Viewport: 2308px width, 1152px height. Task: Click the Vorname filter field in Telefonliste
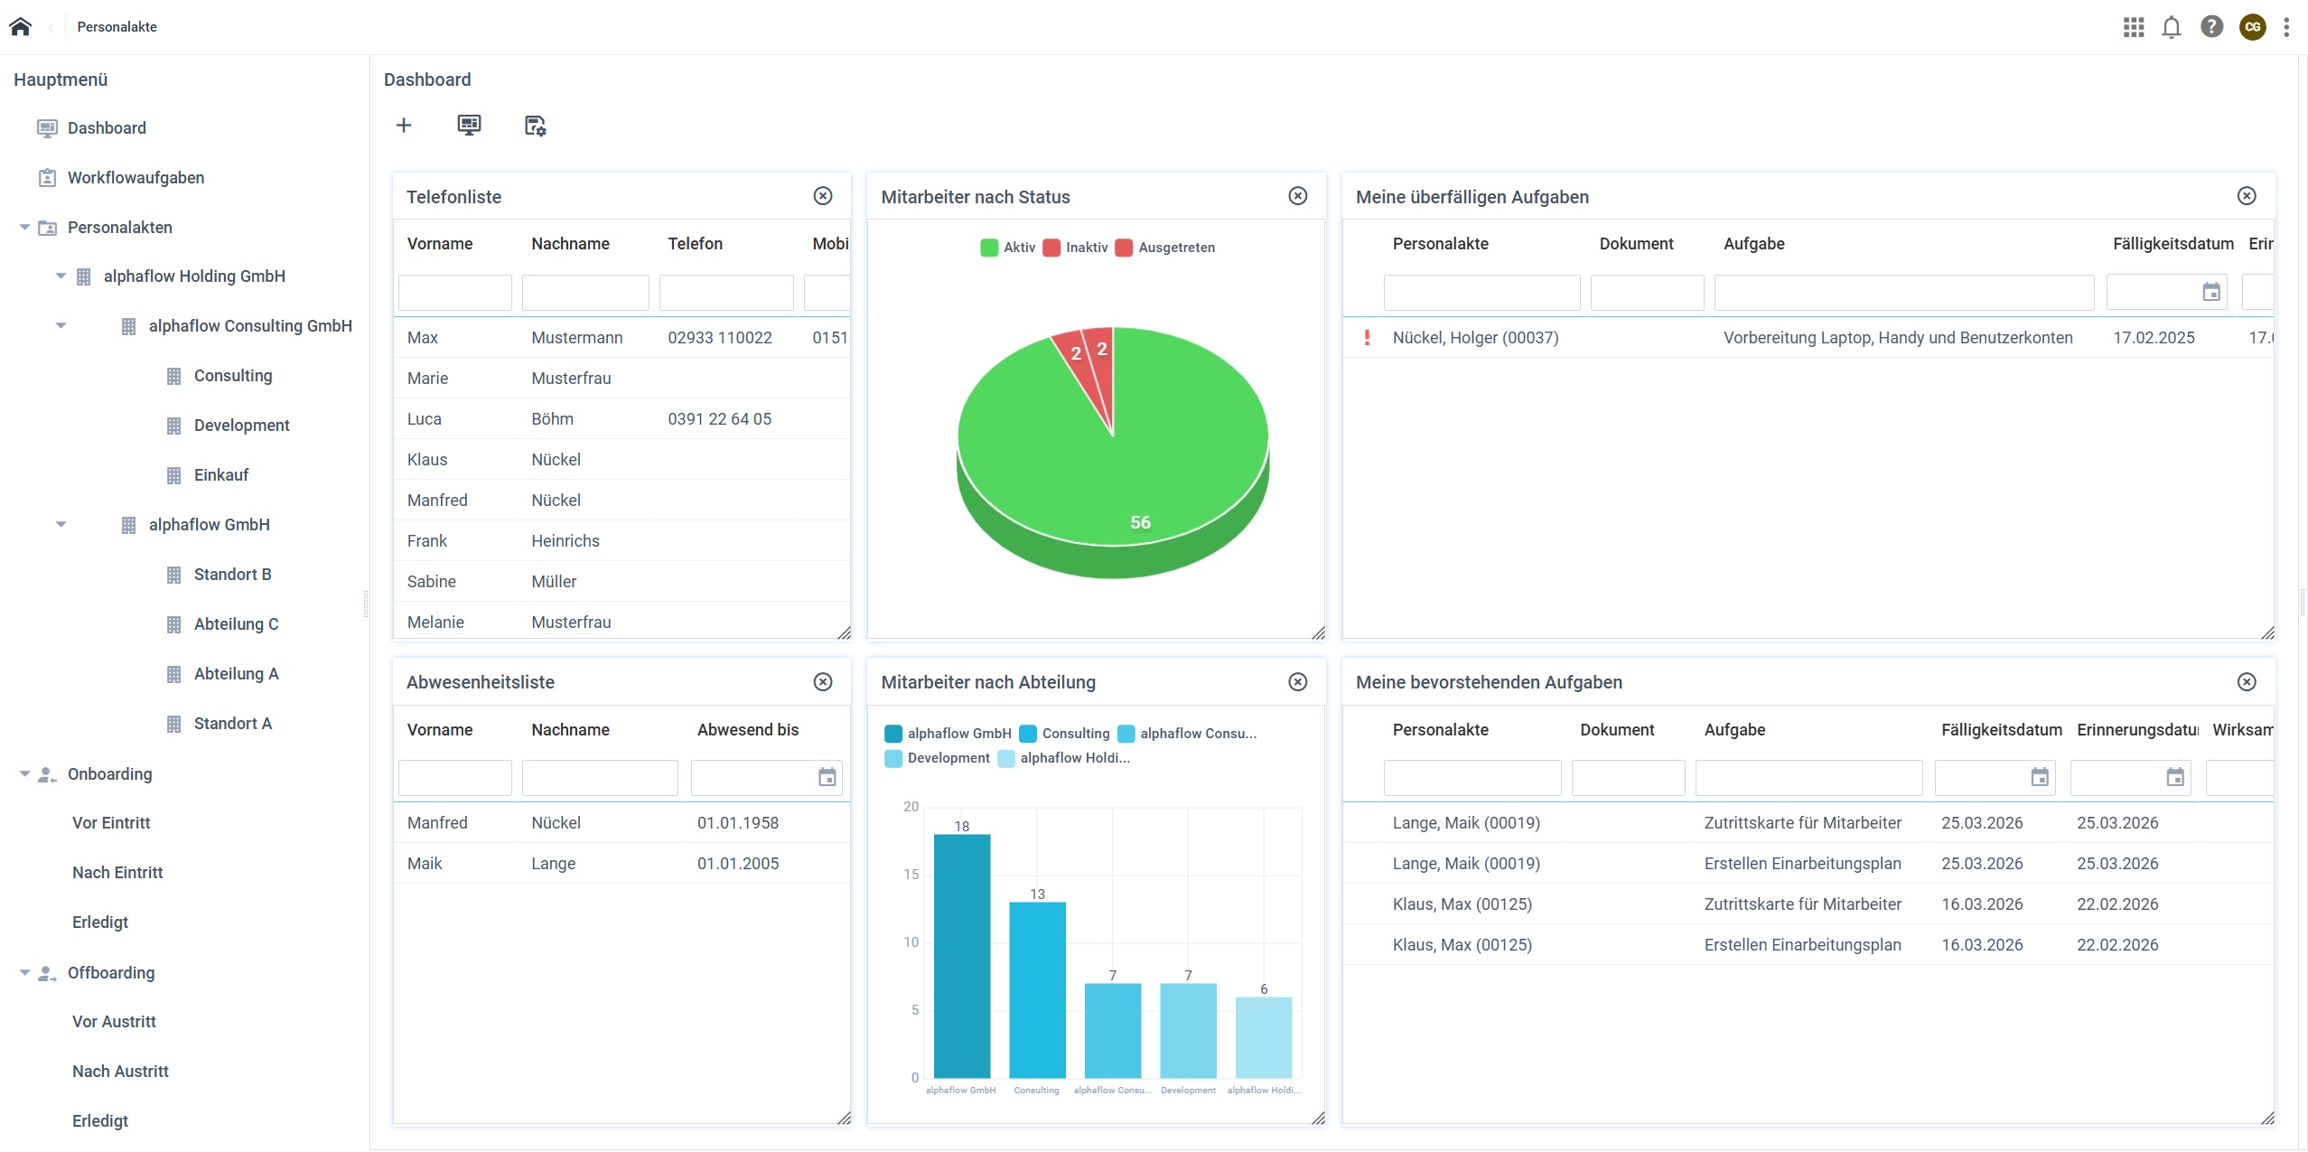click(454, 293)
